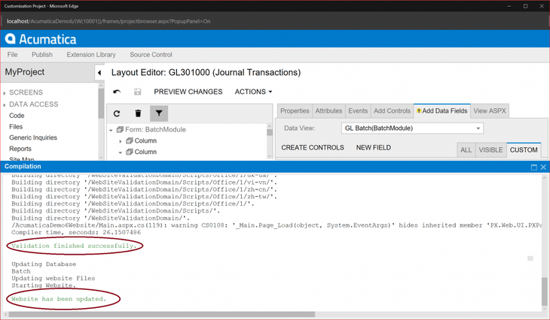Click the second Column node icon
550x320 pixels.
click(130, 152)
